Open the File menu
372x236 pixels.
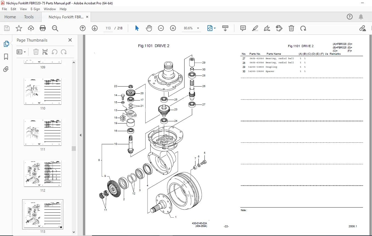point(5,9)
